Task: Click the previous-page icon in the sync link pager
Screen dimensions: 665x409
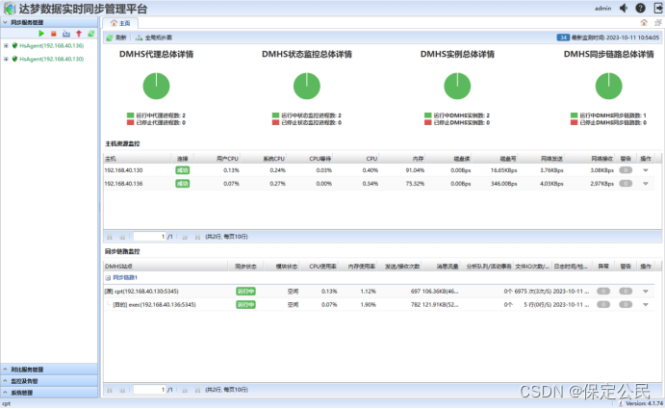Action: tap(122, 390)
